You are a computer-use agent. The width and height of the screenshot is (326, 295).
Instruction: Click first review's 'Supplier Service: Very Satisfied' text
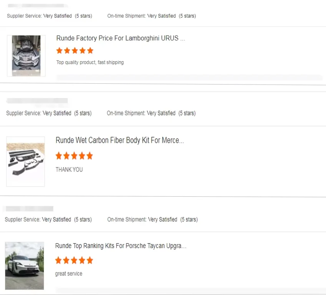point(39,16)
